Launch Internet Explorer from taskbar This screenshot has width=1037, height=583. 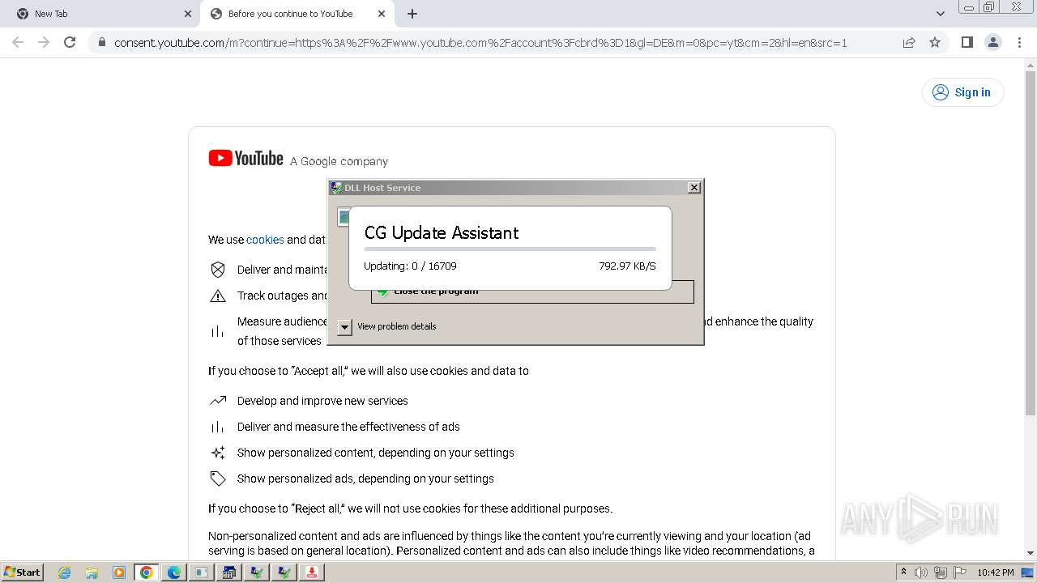[x=64, y=572]
